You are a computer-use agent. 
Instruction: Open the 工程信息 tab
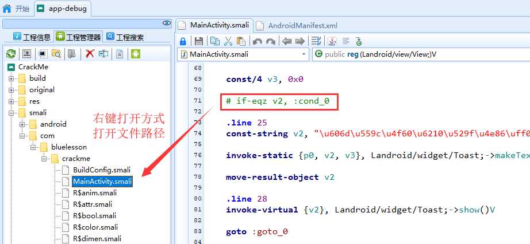(32, 37)
